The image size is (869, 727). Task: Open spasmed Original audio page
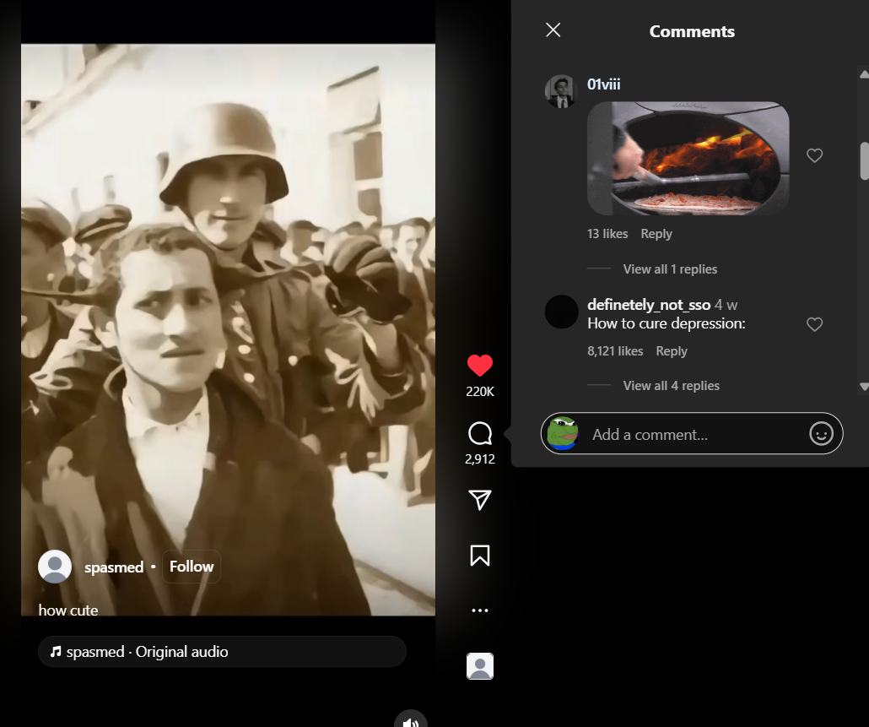[x=222, y=651]
